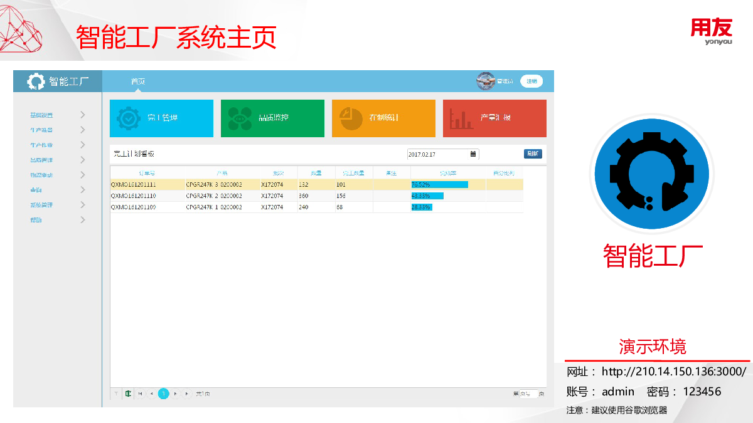
Task: Open the 完工管理 tile label
Action: 163,118
